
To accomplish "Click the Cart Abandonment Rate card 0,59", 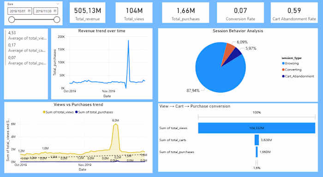I will (294, 12).
